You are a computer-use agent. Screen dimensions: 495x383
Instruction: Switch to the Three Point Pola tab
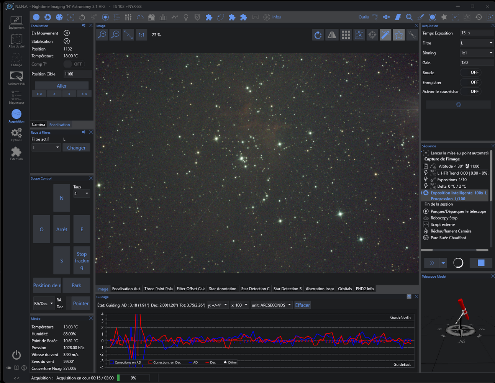click(158, 289)
